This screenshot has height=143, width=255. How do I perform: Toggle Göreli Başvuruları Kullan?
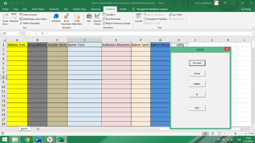click(33, 19)
